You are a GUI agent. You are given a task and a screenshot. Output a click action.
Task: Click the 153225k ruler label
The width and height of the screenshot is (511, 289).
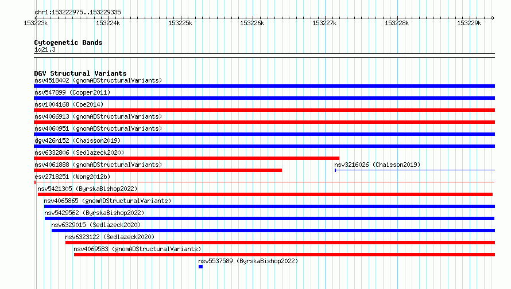click(180, 23)
